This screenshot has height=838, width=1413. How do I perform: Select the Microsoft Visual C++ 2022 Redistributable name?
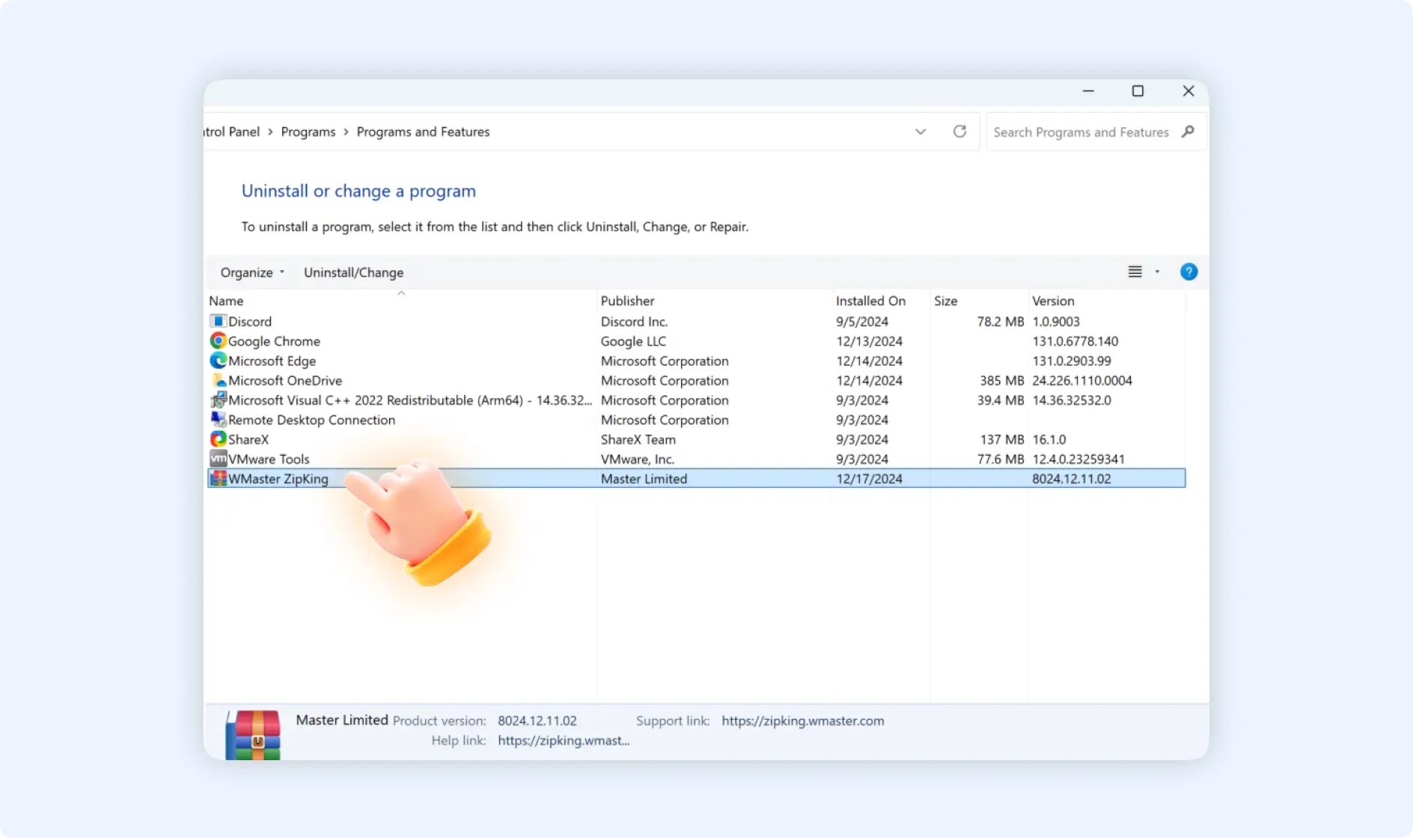(410, 400)
